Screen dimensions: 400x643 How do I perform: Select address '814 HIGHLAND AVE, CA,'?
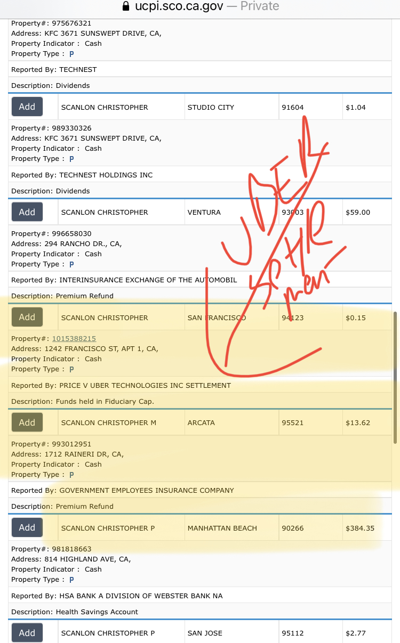(x=88, y=559)
